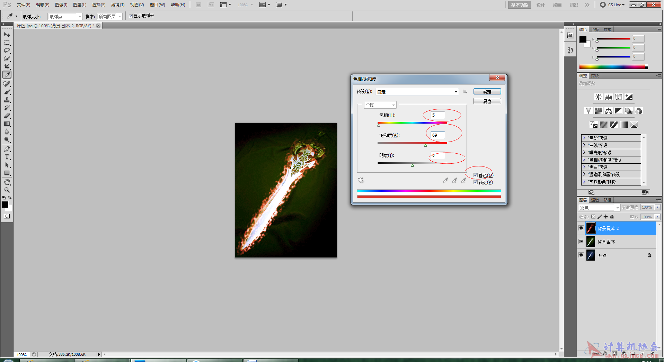The height and width of the screenshot is (362, 664).
Task: Add a Levels adjustment
Action: point(608,97)
